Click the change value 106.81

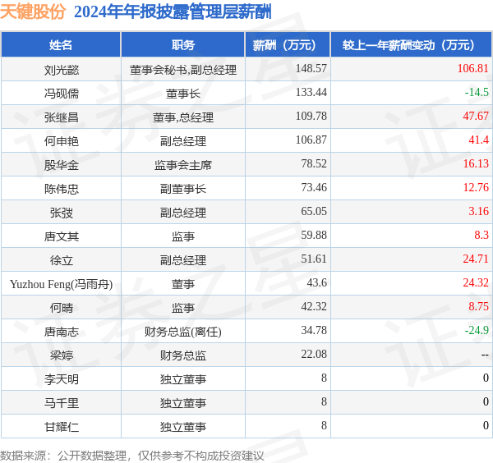pos(473,68)
